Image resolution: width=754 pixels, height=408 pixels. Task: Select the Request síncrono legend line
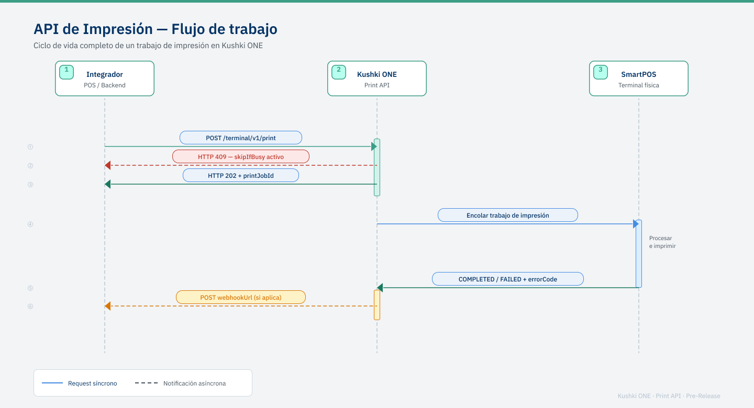click(54, 383)
